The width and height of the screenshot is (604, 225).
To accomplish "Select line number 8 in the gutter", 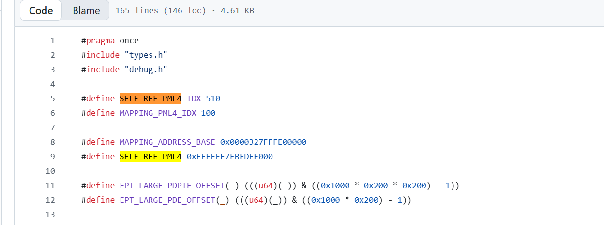I will (52, 142).
